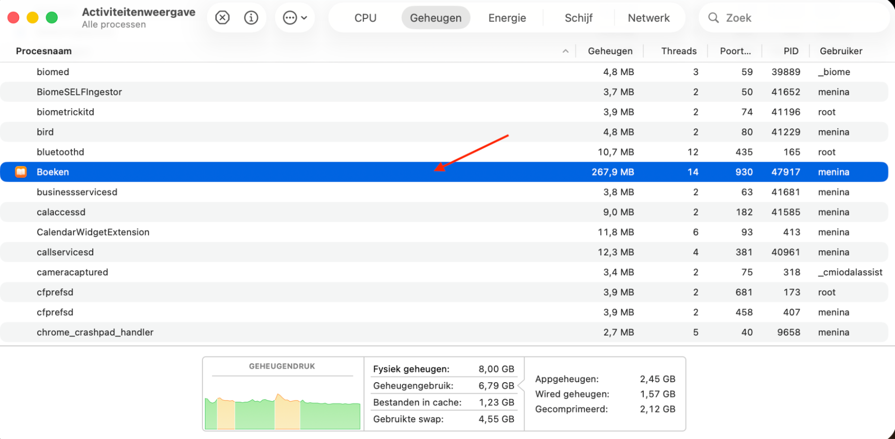Screen dimensions: 895x439
Task: Click the Boeken app icon
Action: (21, 171)
